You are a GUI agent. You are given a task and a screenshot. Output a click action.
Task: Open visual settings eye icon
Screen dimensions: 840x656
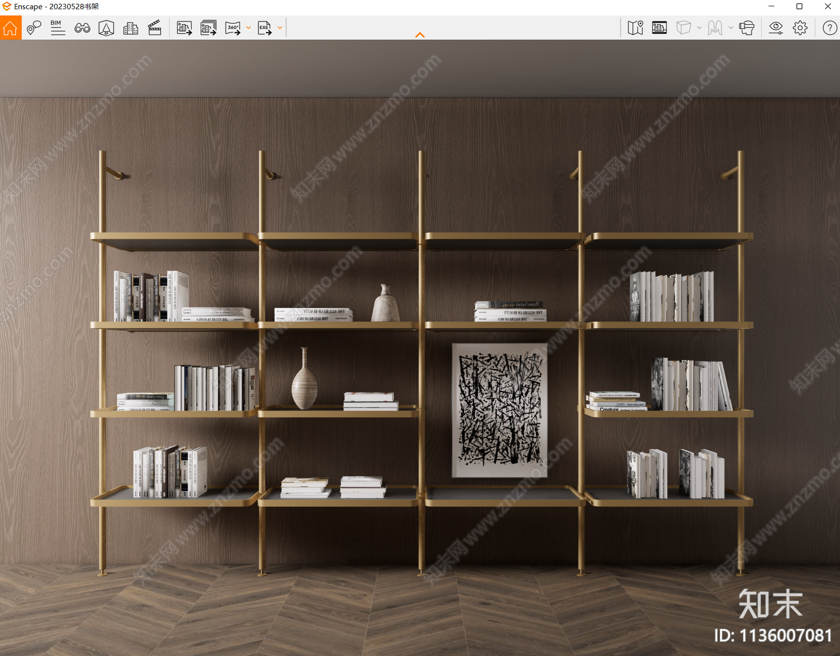pyautogui.click(x=776, y=28)
